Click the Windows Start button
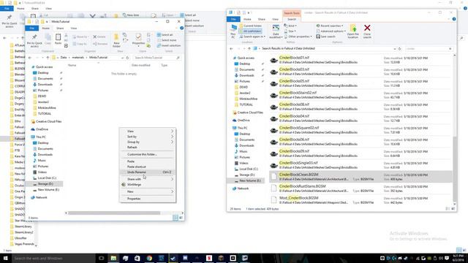The width and height of the screenshot is (468, 263). [x=5, y=258]
